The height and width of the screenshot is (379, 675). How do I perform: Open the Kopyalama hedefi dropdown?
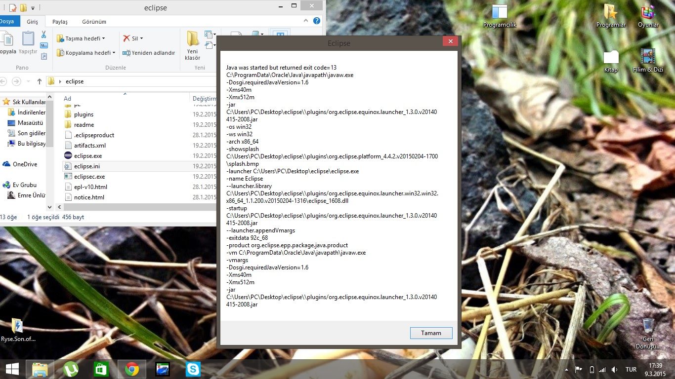pyautogui.click(x=85, y=53)
